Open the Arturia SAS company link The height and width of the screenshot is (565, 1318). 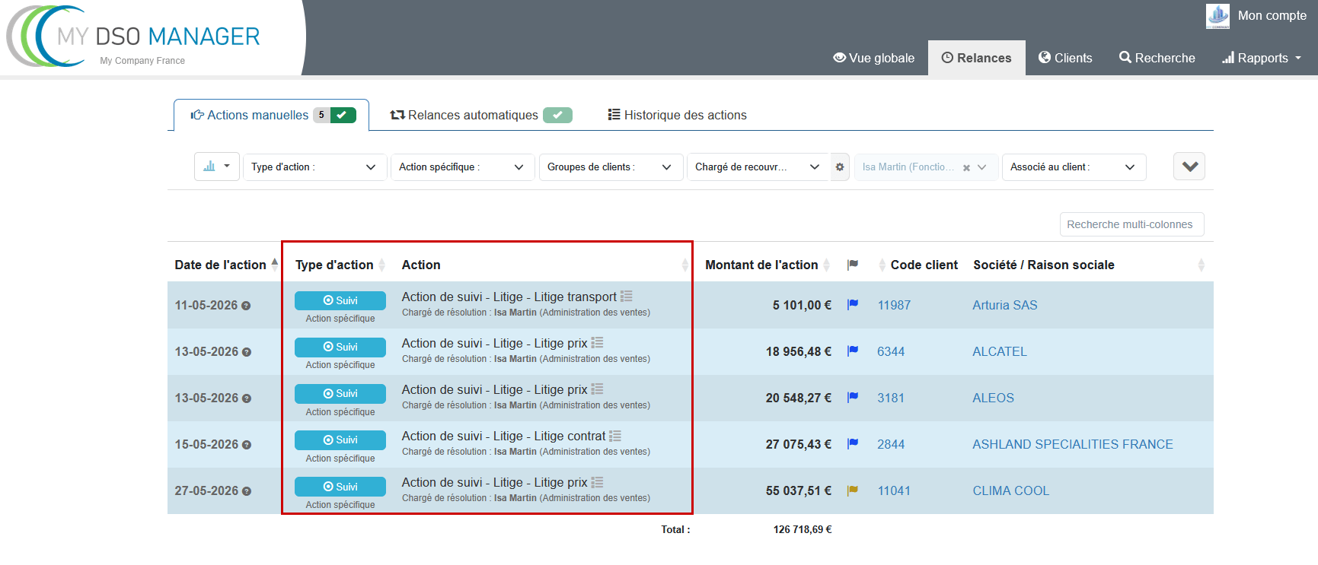[1005, 305]
